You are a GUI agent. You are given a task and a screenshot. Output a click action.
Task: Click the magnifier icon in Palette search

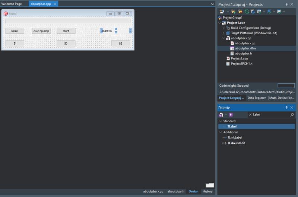(292, 115)
